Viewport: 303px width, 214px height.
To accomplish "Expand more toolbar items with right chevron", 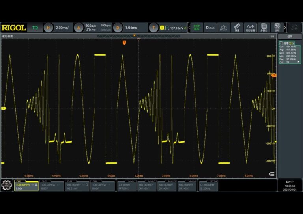I will tap(285, 28).
